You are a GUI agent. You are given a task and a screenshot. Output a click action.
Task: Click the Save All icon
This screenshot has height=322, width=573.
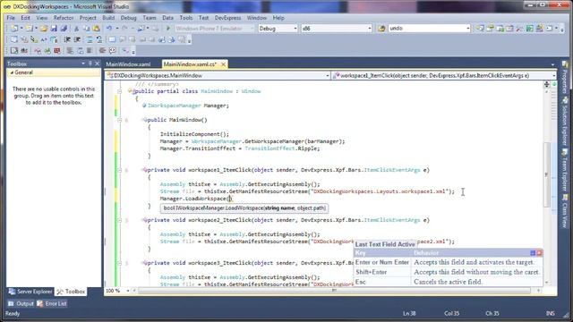[64, 29]
